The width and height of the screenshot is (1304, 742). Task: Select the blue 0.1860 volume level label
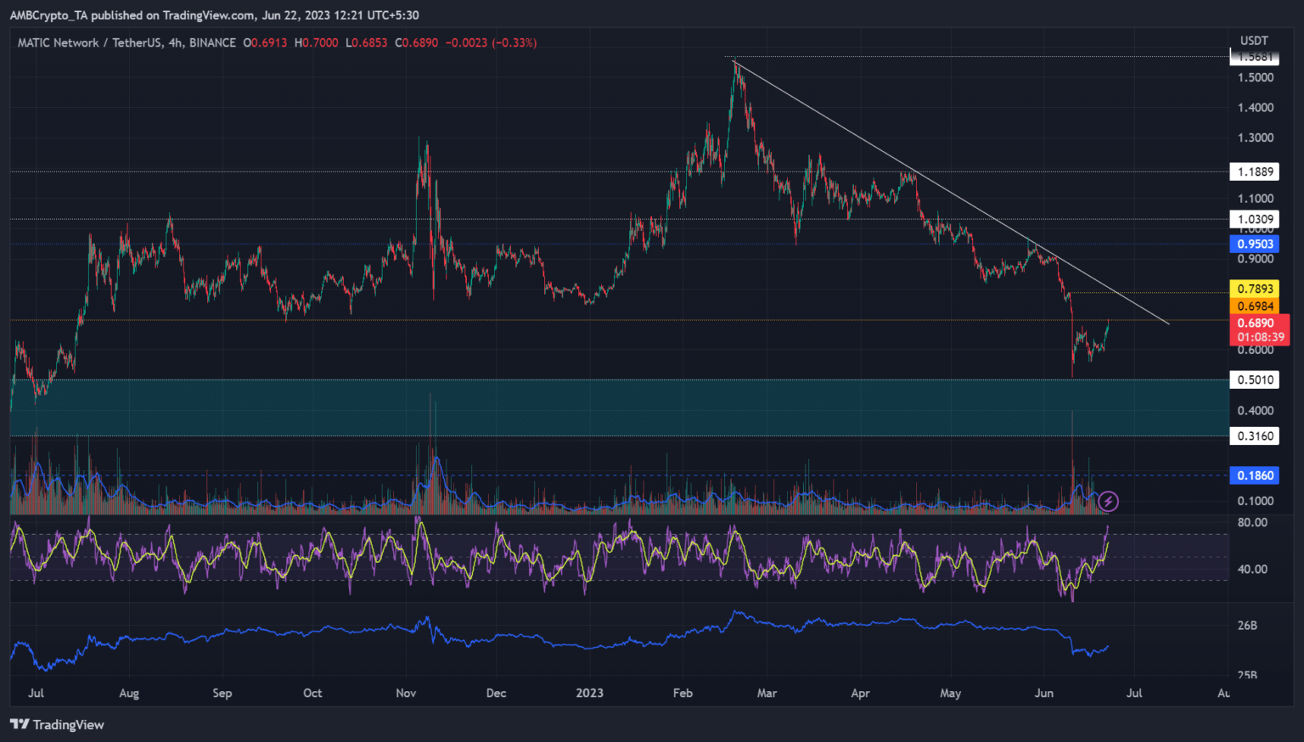[1255, 475]
